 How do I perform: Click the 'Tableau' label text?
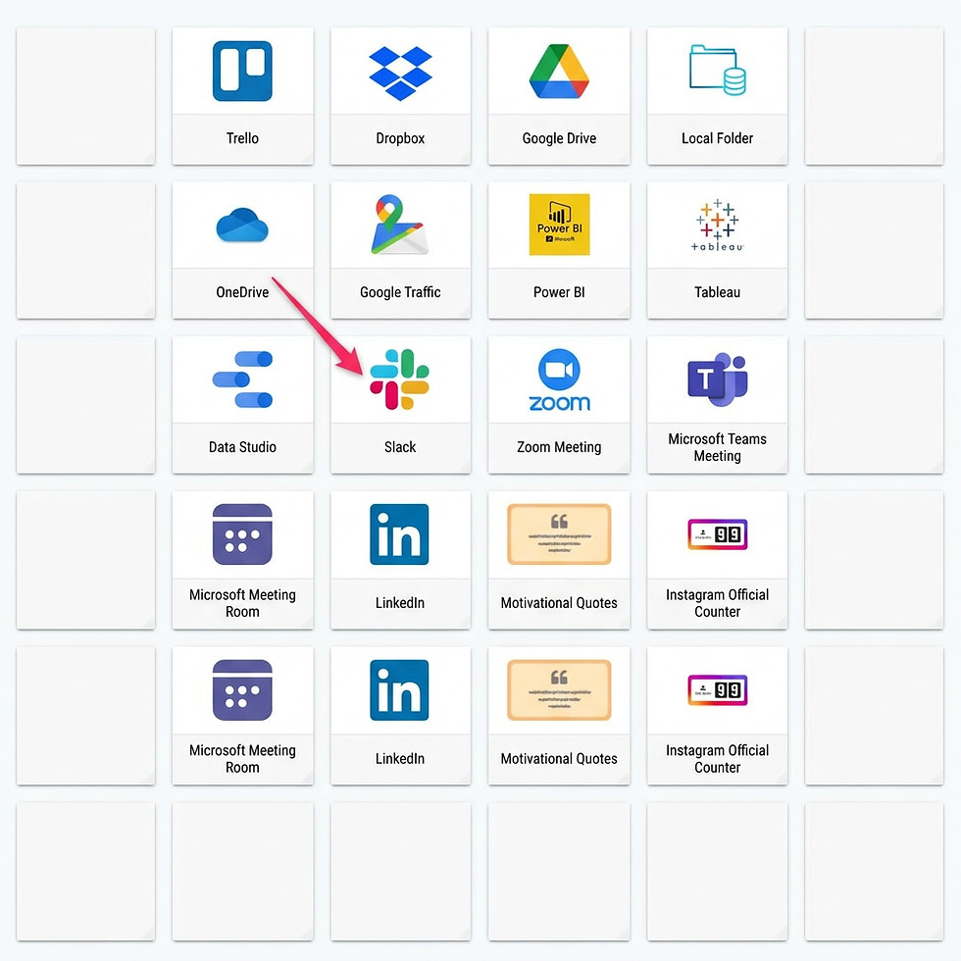tap(717, 292)
